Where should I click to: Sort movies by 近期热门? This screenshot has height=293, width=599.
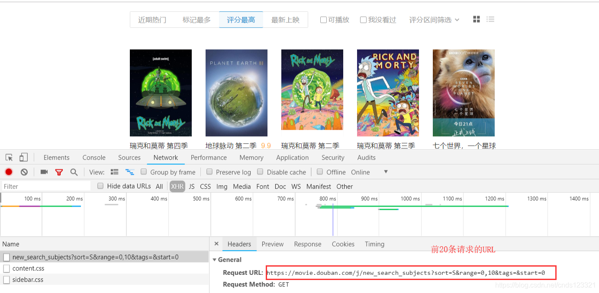[152, 20]
